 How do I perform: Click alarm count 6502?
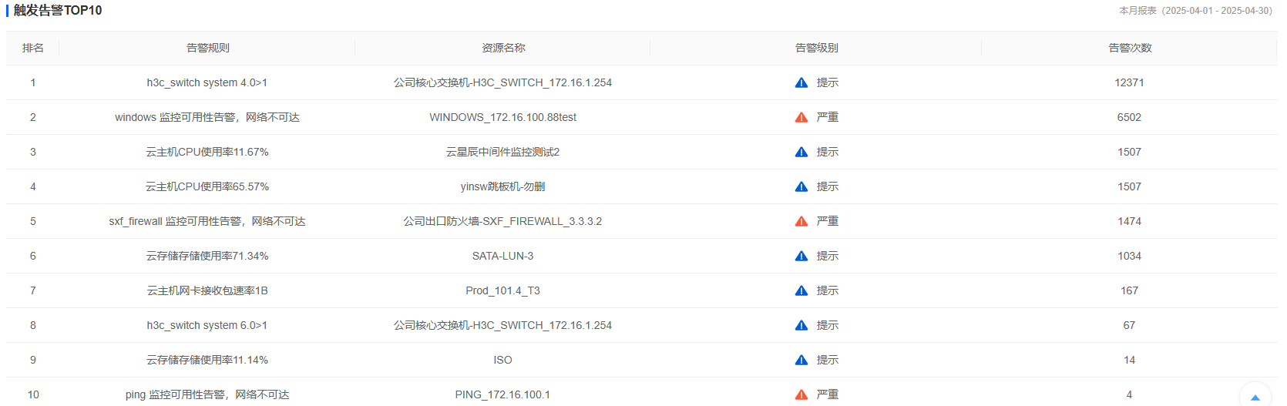(x=1130, y=117)
